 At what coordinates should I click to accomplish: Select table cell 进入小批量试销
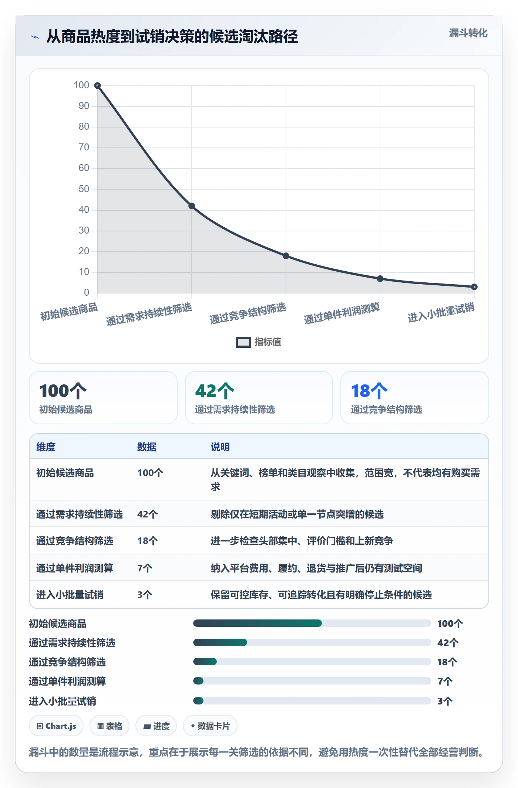(70, 595)
